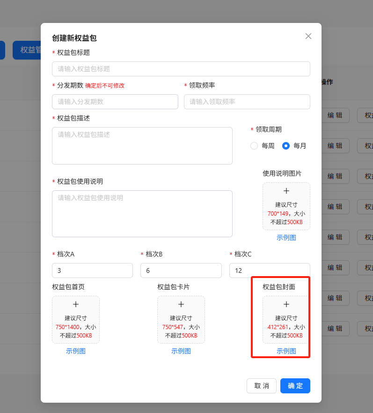373x413 pixels.
Task: Select the 每月 radio option
Action: [x=286, y=146]
